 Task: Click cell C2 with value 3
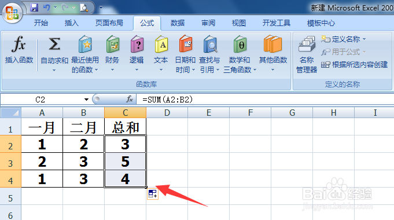click(125, 144)
